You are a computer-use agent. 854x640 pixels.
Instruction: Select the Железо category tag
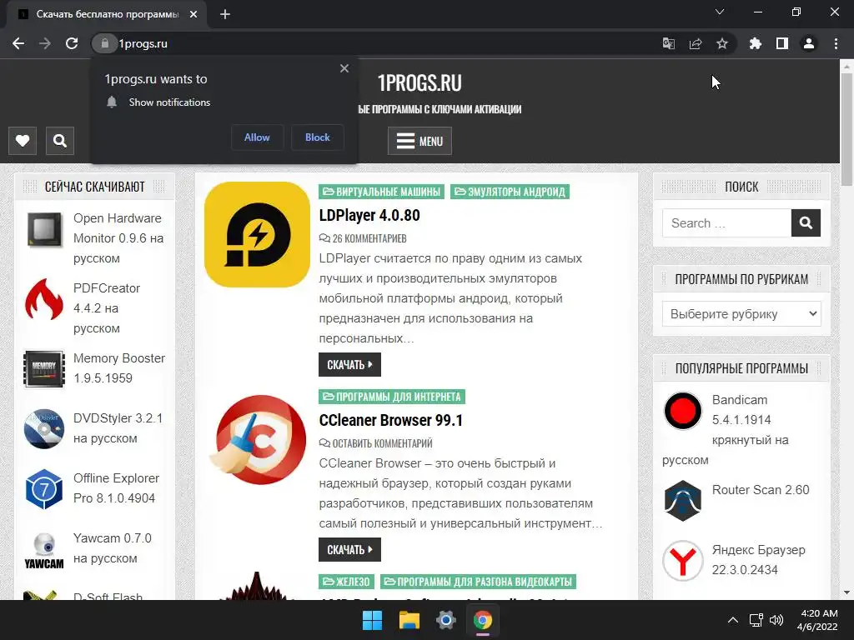(x=346, y=582)
